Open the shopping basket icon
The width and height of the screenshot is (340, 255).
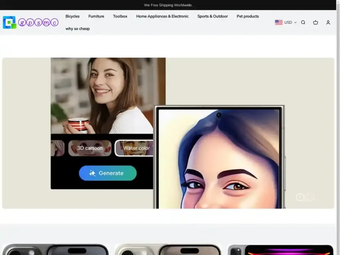click(315, 23)
